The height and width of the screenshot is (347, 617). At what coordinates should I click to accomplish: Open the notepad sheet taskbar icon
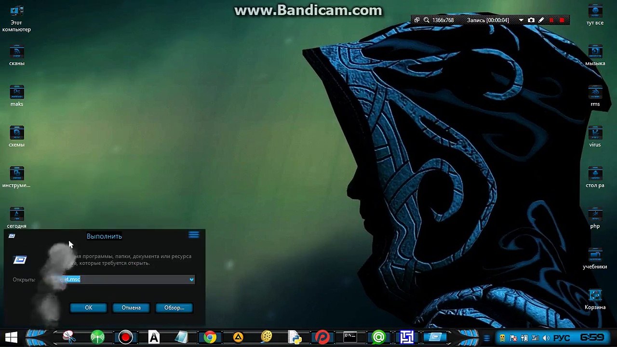(x=182, y=337)
